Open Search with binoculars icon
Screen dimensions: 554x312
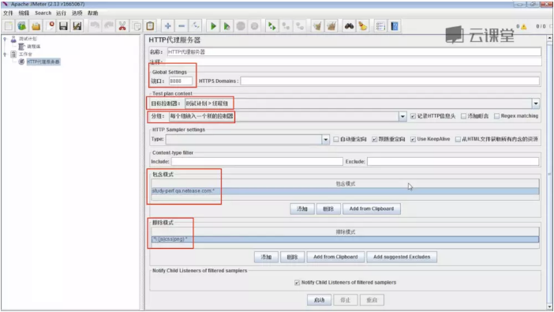click(349, 26)
